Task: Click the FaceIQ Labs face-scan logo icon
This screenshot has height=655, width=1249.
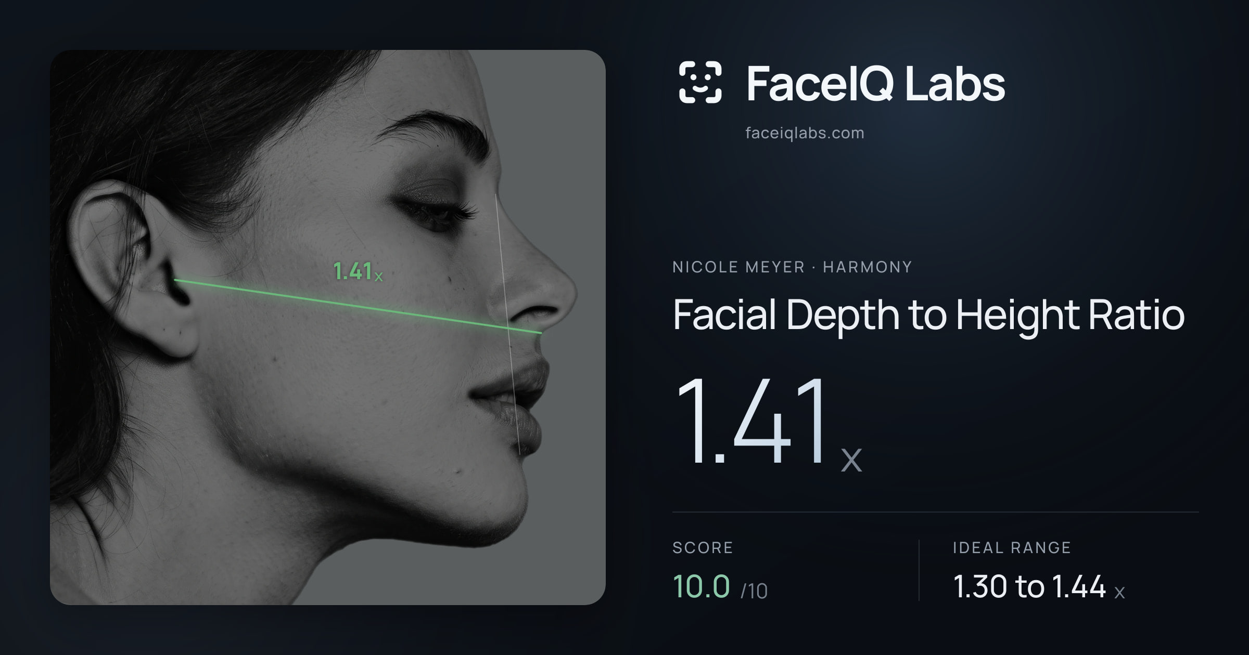Action: 700,82
